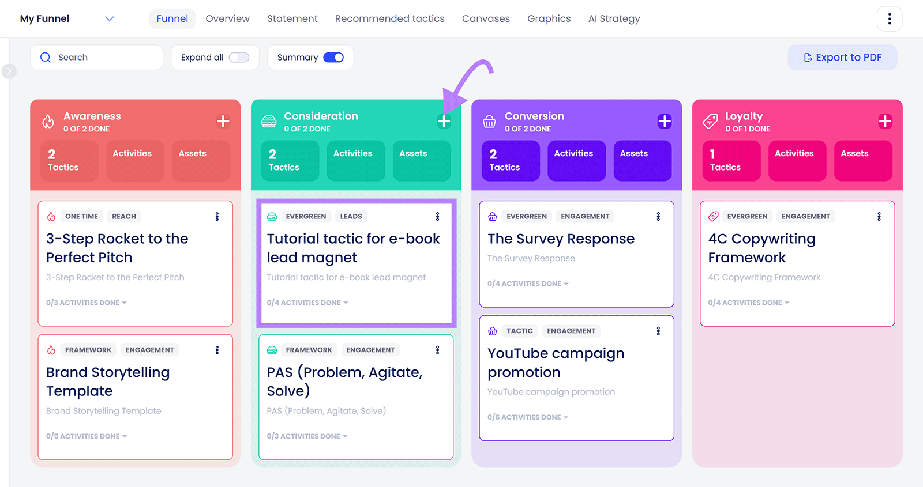Open the My Funnel dropdown chevron
923x487 pixels.
pos(110,19)
